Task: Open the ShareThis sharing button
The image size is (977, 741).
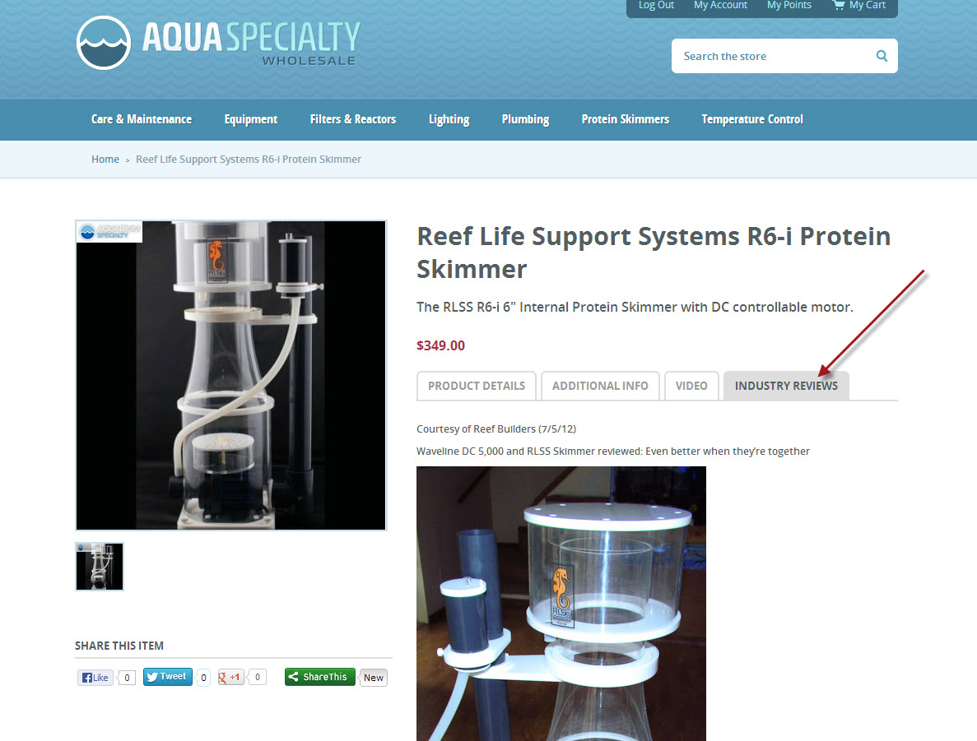Action: pos(319,677)
